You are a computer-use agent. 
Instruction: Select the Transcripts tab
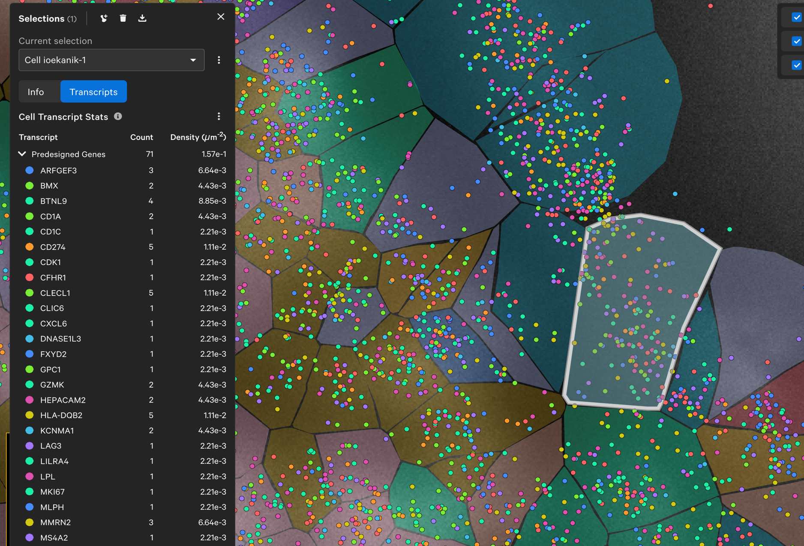93,92
